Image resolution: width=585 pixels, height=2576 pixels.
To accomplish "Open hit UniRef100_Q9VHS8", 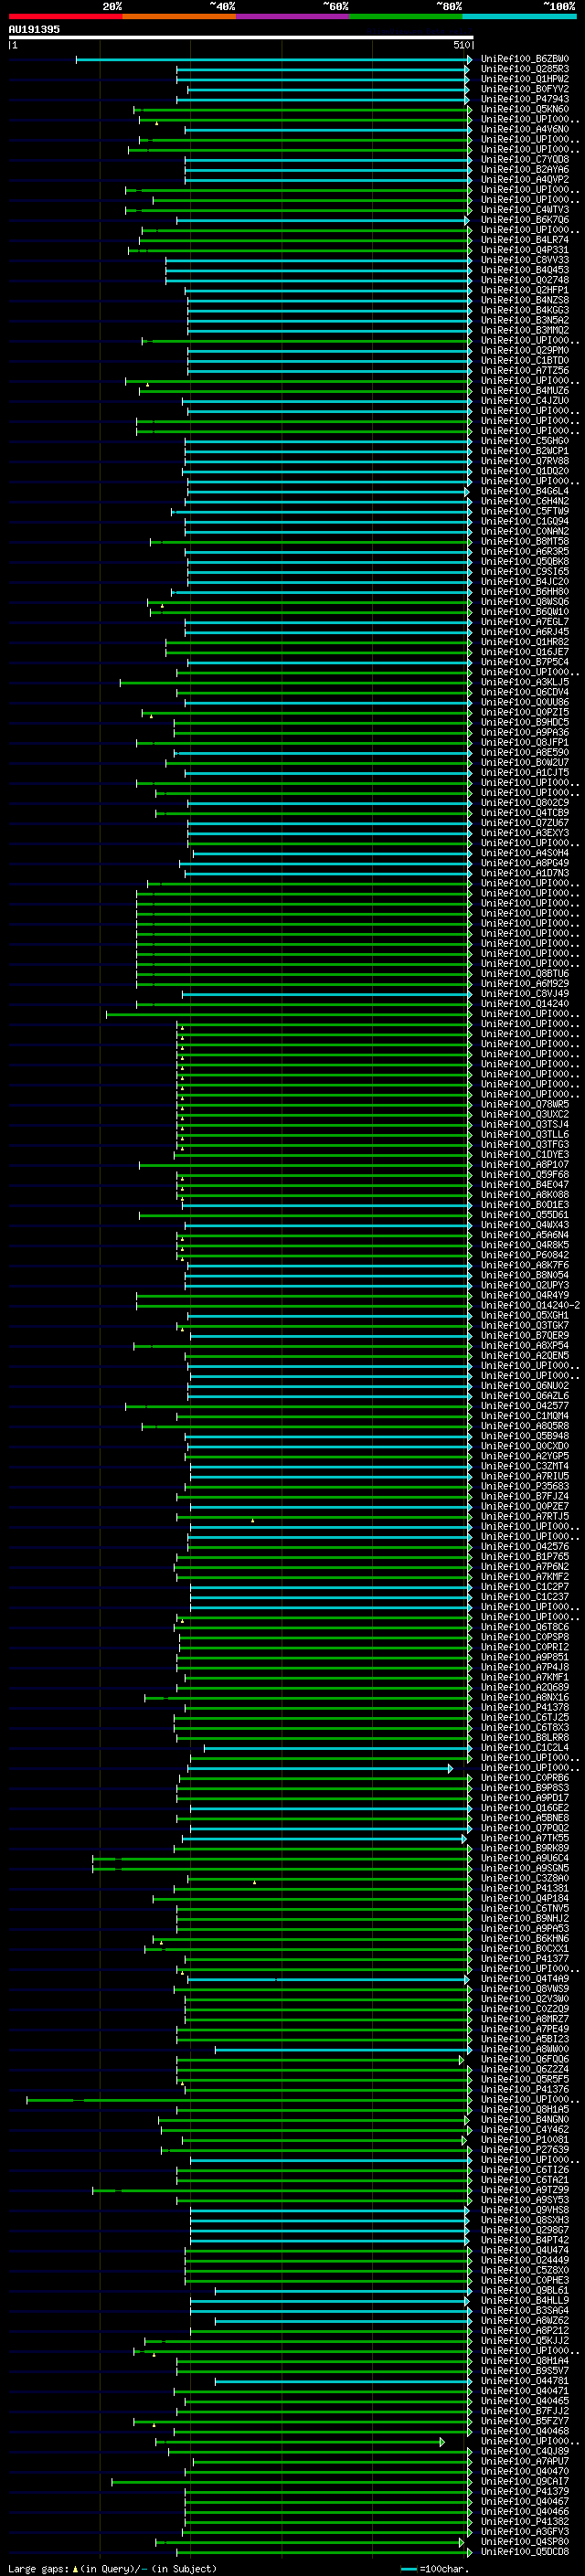I will [x=525, y=2210].
